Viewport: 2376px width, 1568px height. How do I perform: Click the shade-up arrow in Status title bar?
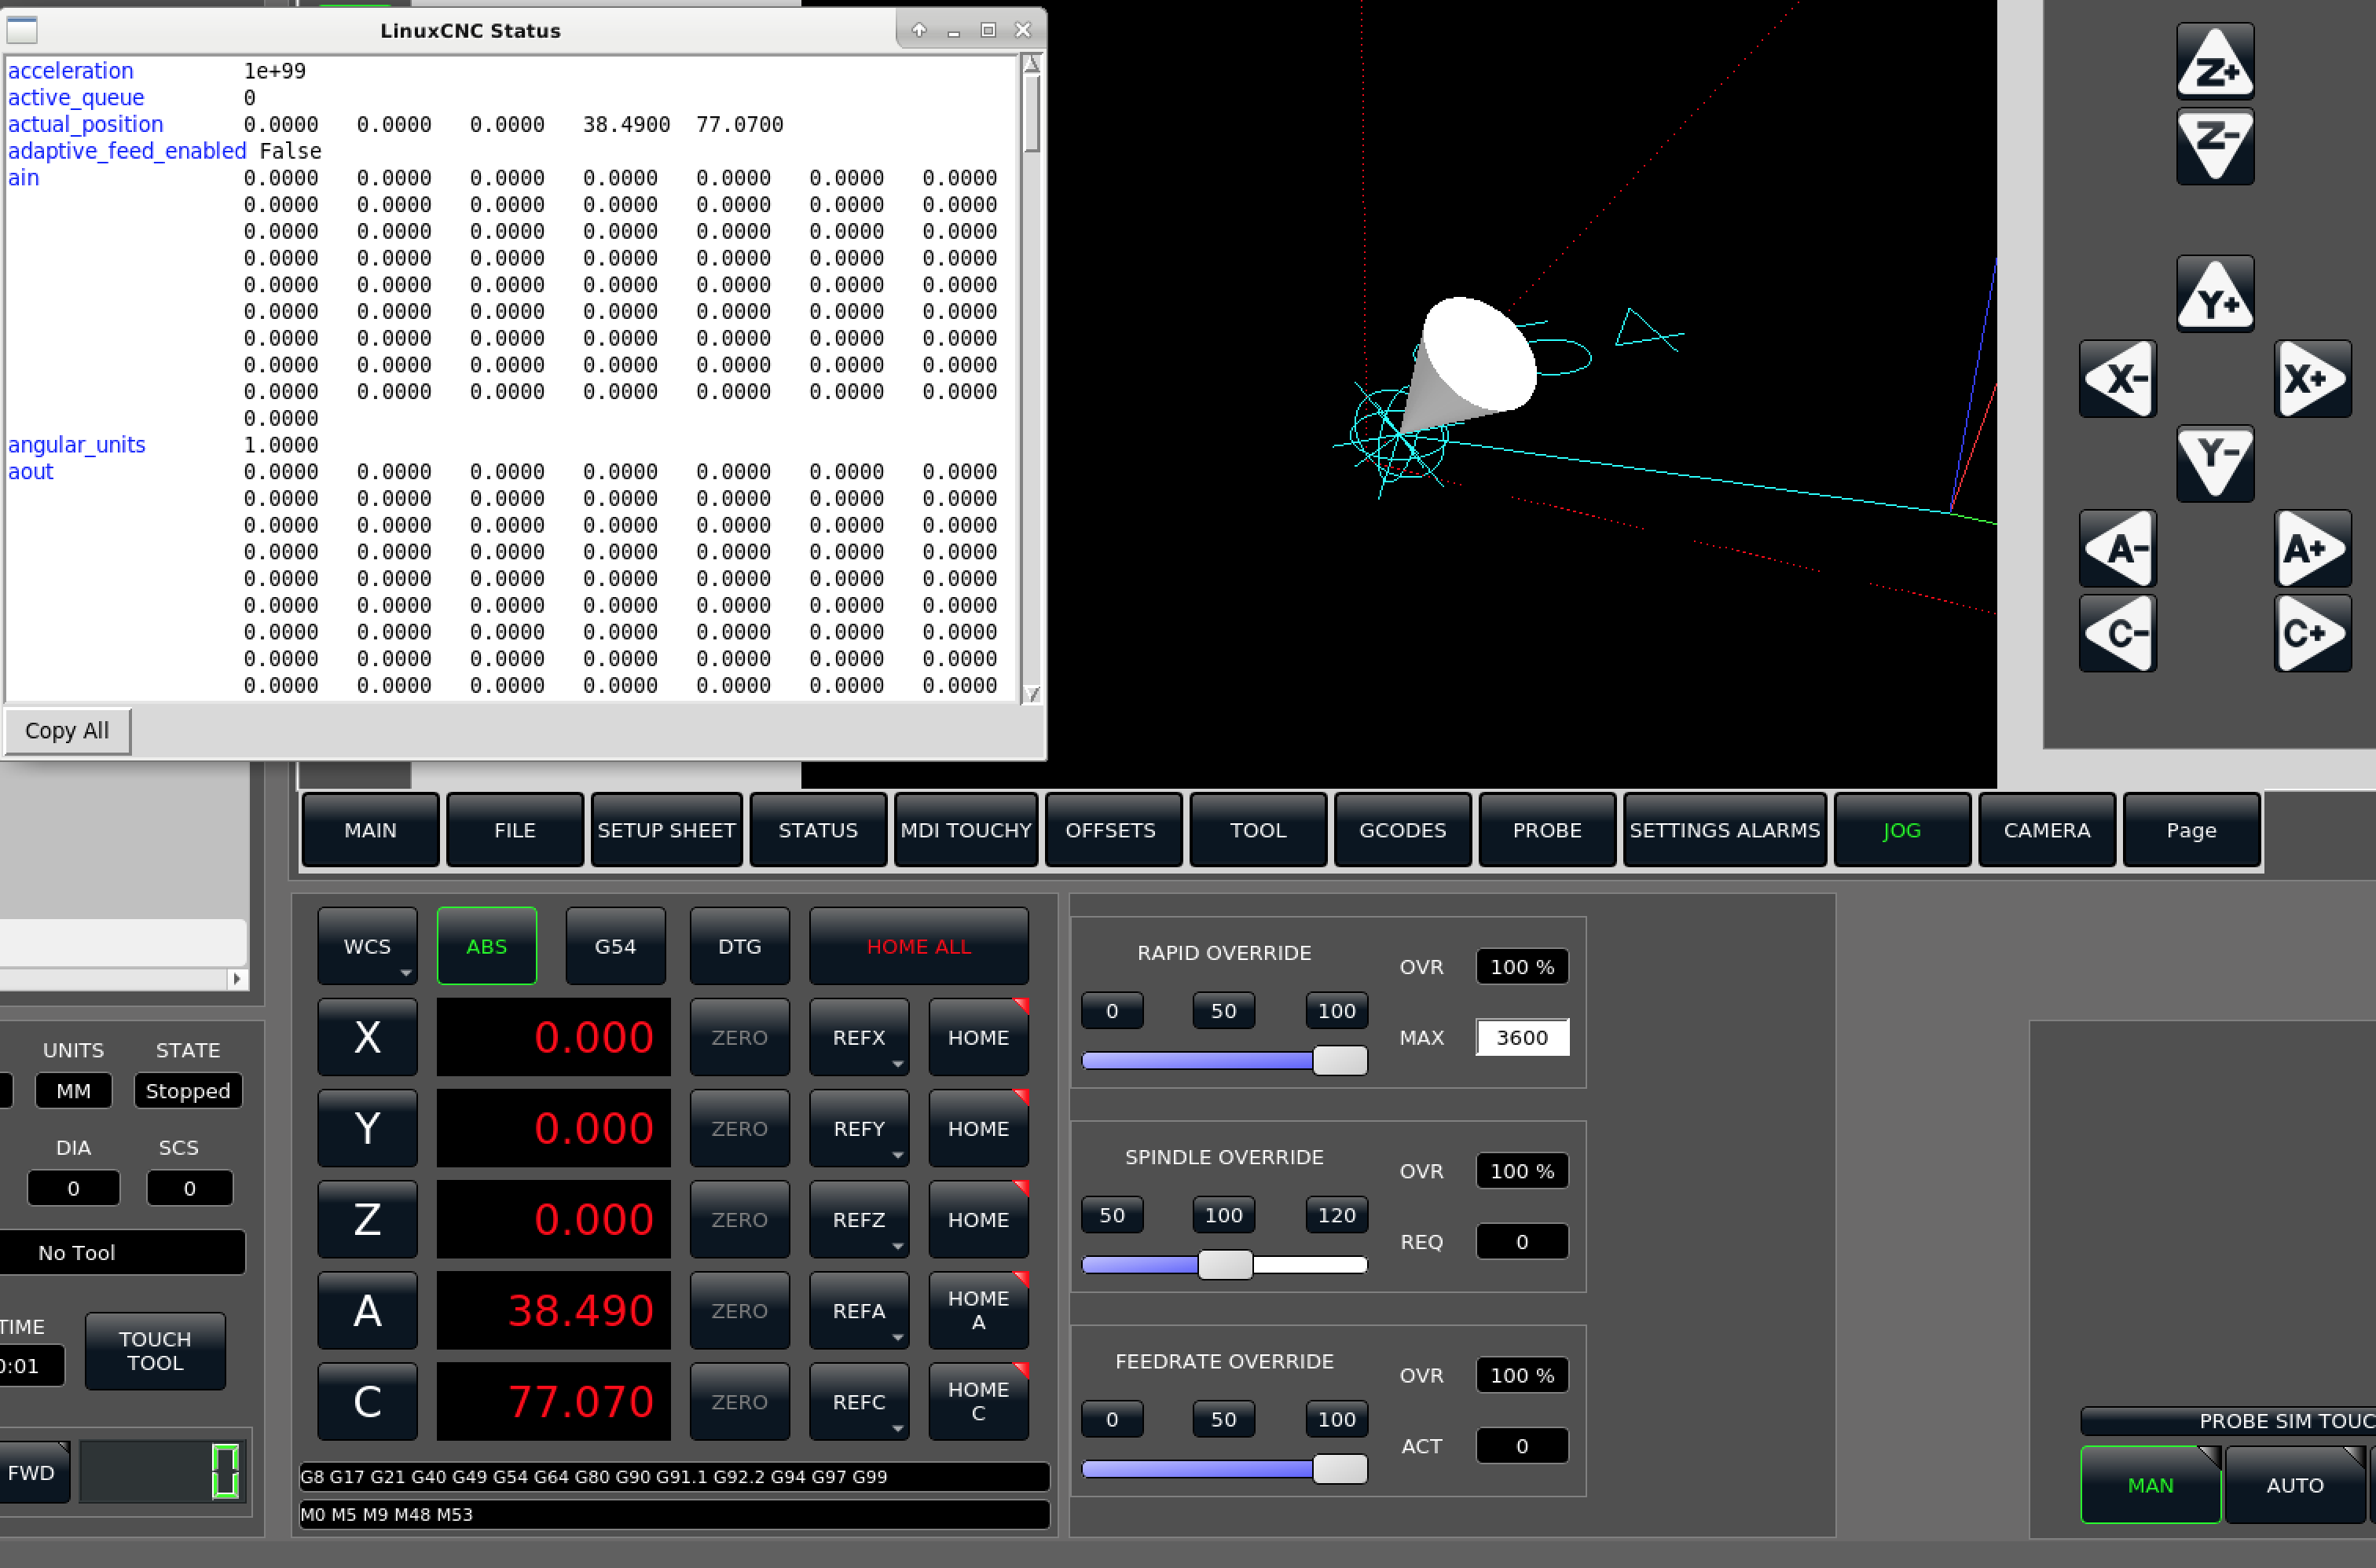[x=919, y=30]
